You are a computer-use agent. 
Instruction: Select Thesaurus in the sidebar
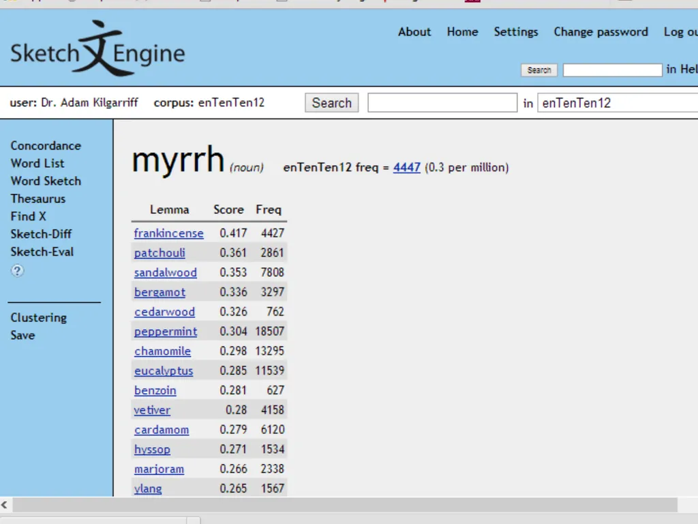pos(38,199)
